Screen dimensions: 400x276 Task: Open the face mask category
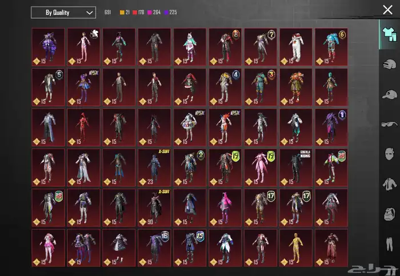point(389,154)
